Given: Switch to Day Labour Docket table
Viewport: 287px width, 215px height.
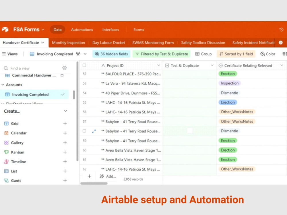Looking at the screenshot, I should tap(109, 43).
